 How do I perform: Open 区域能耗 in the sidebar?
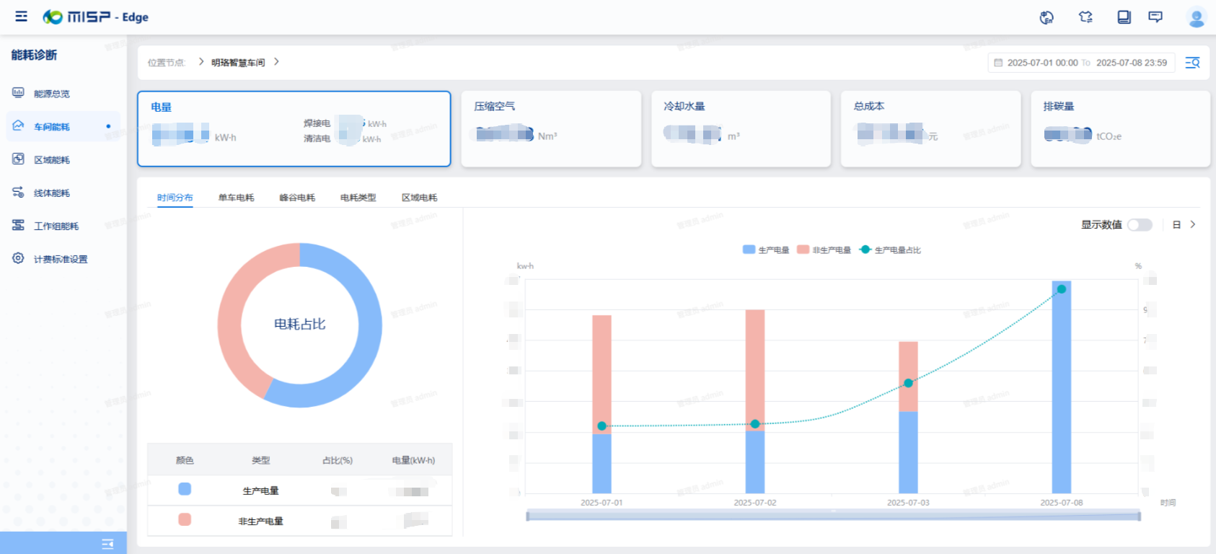52,160
